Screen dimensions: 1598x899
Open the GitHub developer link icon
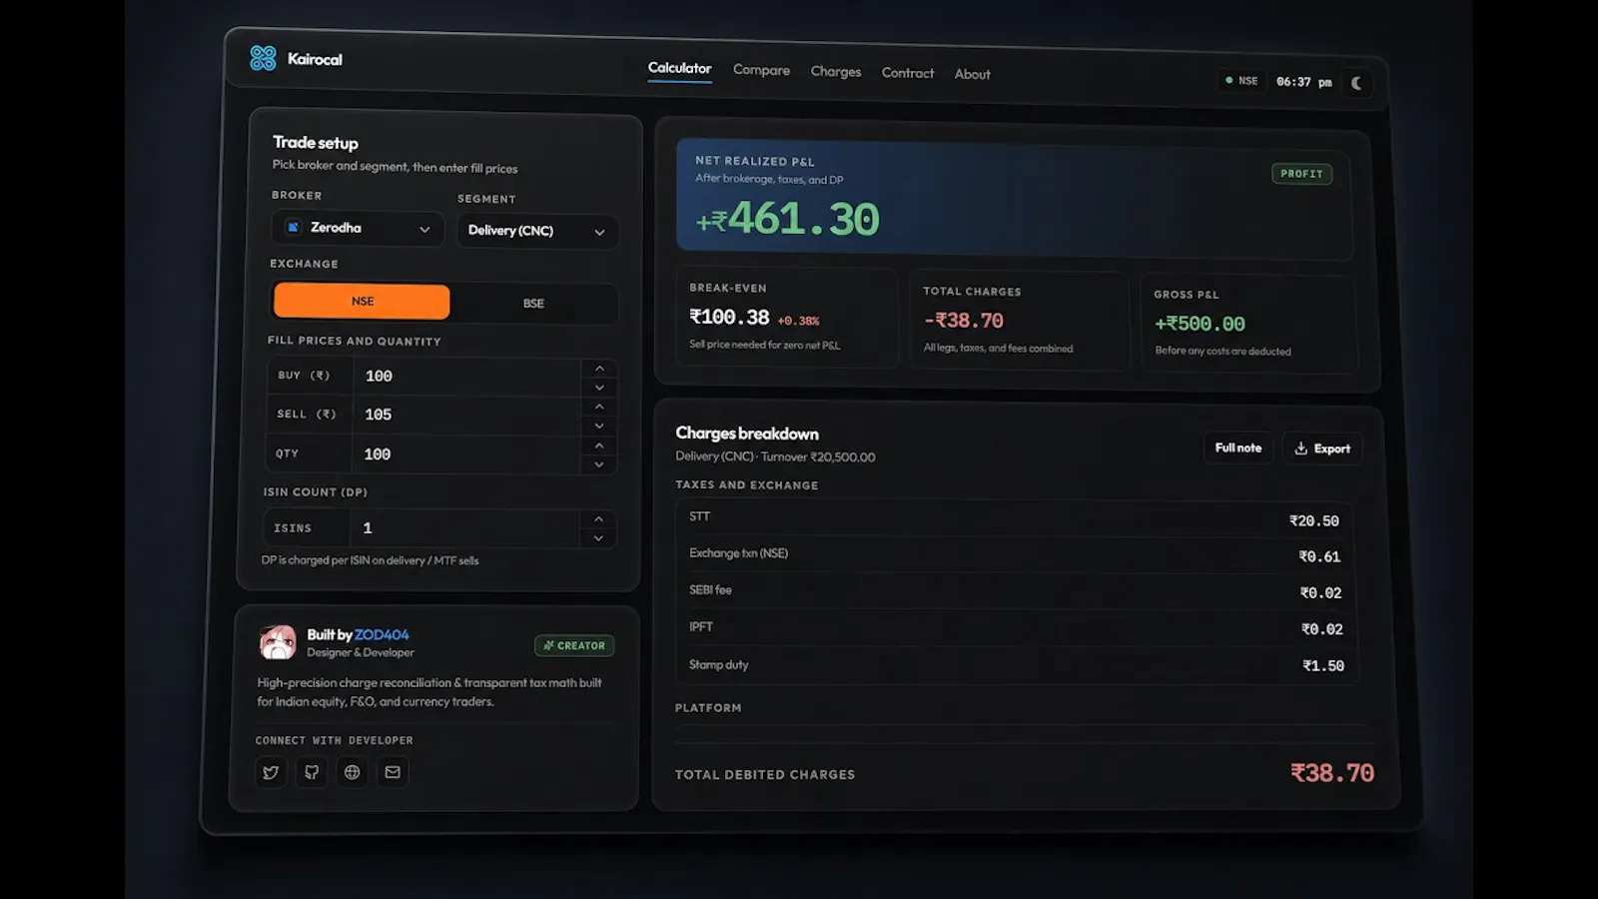click(x=312, y=772)
